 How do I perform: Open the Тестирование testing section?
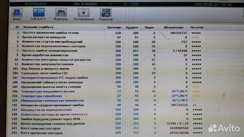(x=83, y=14)
